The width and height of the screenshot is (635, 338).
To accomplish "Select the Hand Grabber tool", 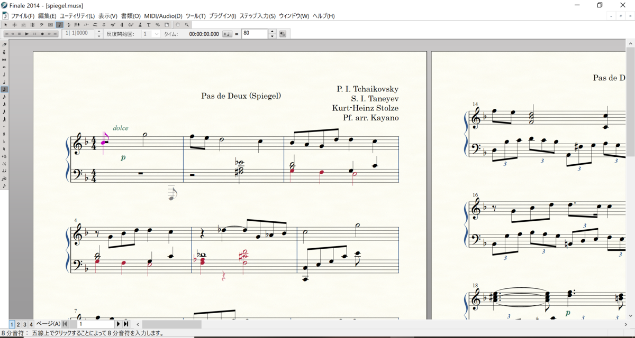I will (x=178, y=25).
